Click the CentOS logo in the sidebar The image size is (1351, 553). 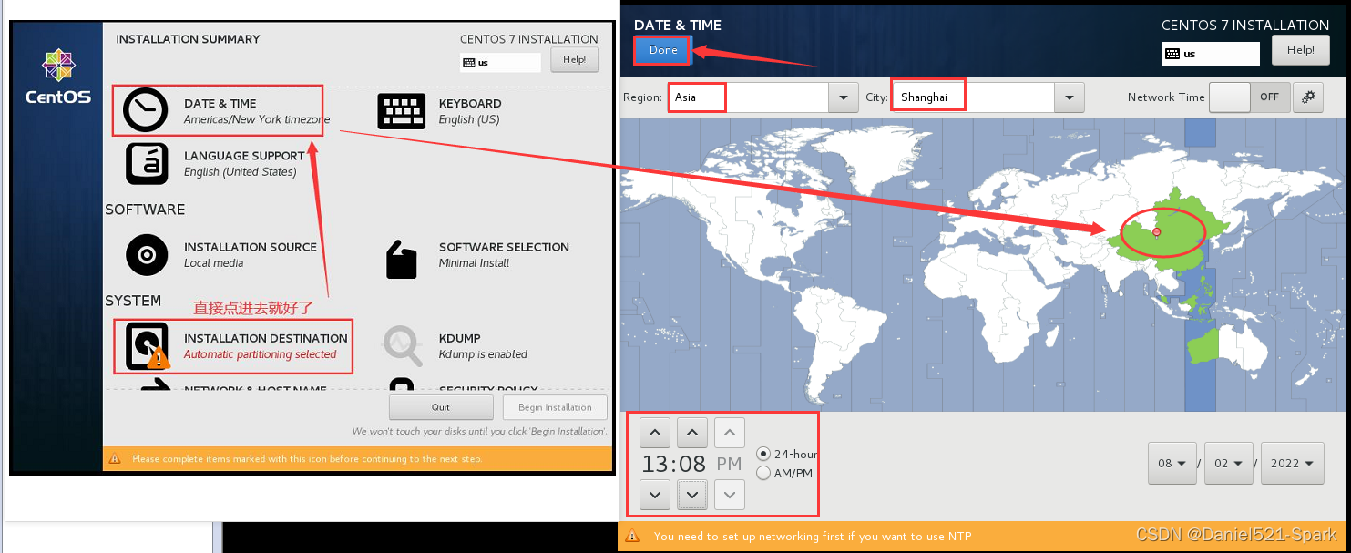[x=58, y=77]
